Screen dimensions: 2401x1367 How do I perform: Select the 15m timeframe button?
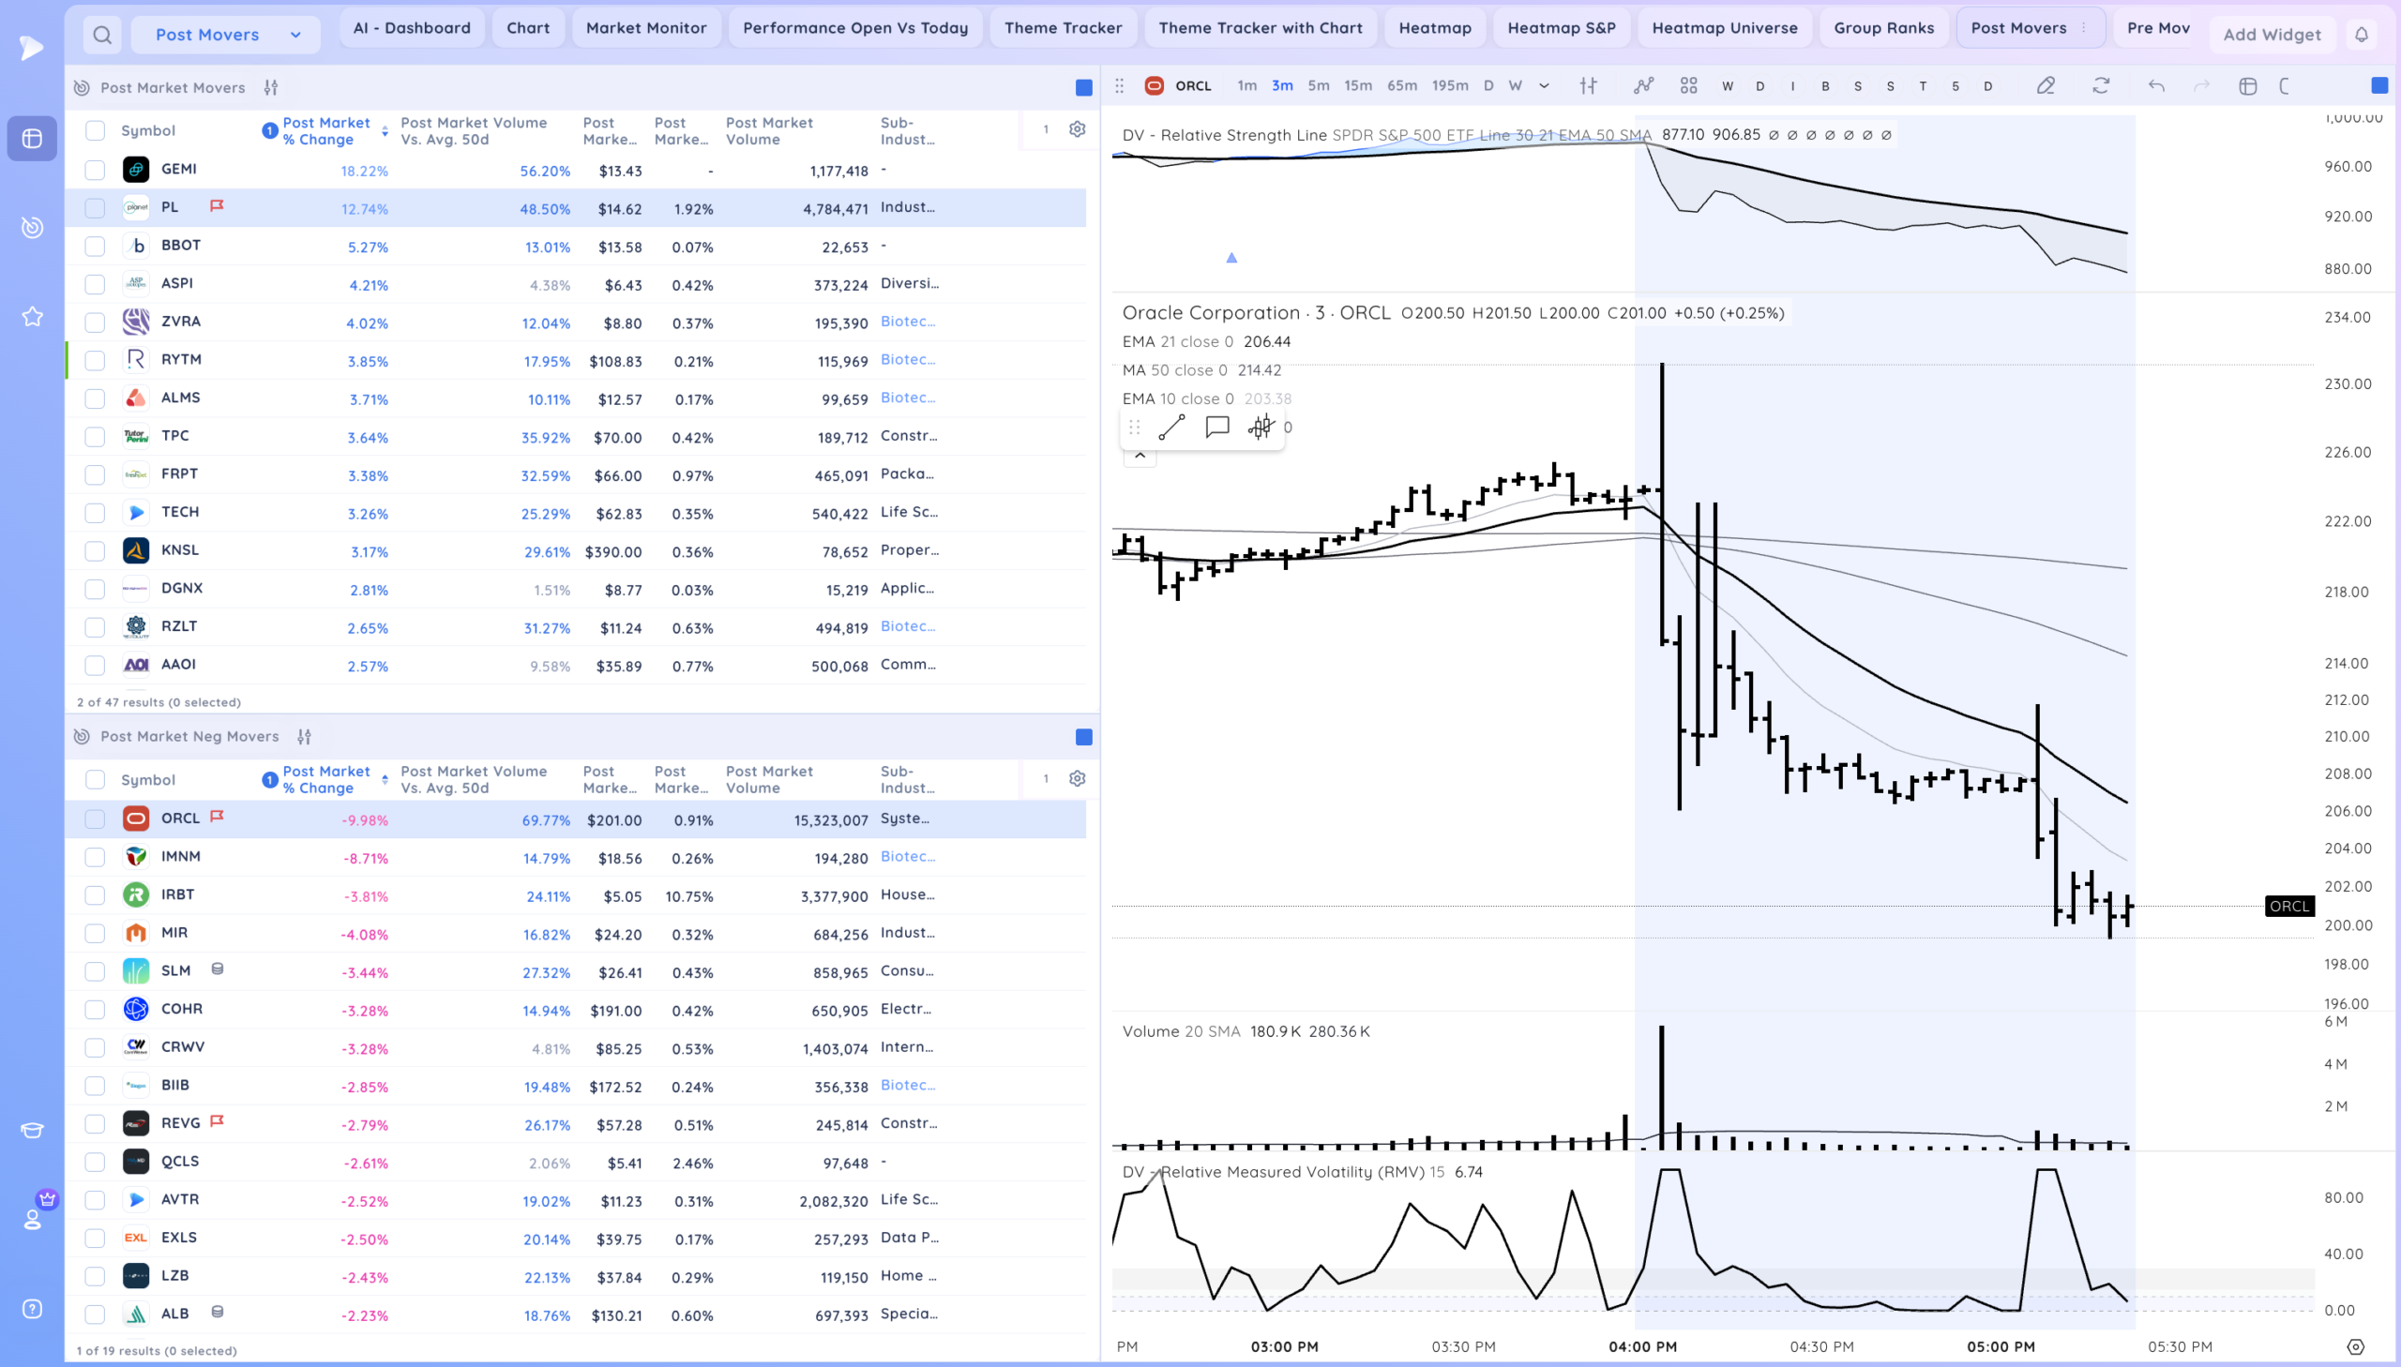click(1357, 85)
